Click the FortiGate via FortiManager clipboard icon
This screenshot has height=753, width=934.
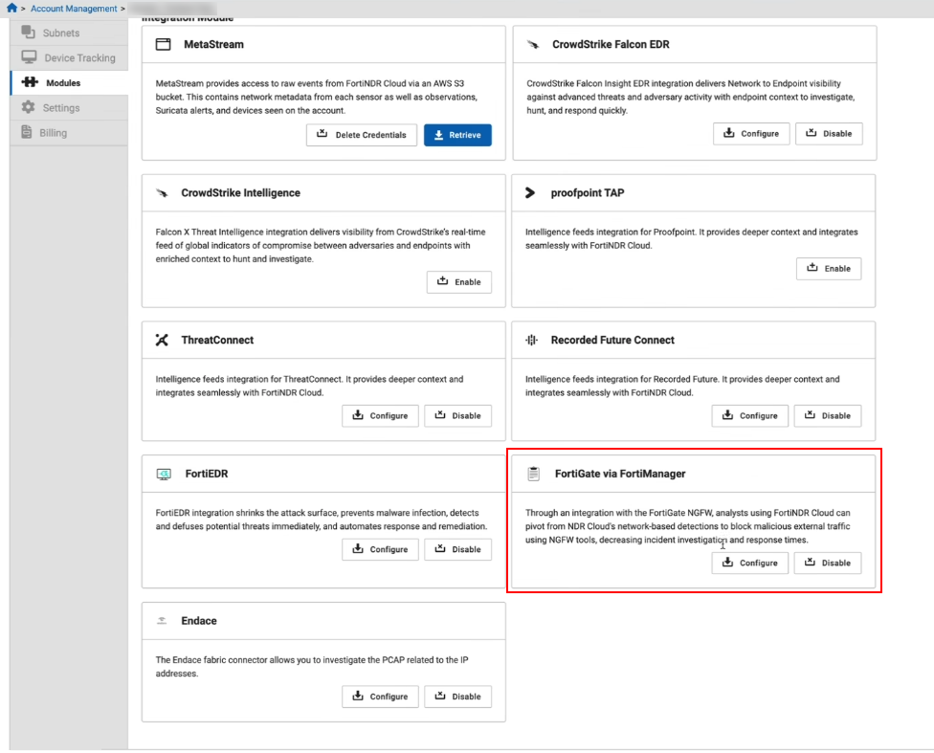tap(532, 472)
